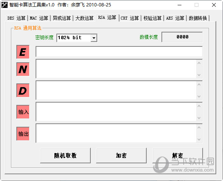
Task: Switch to the 校验运算 tab
Action: [152, 18]
